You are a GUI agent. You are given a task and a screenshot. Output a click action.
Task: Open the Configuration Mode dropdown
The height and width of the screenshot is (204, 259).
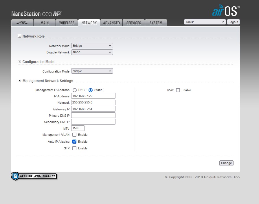pyautogui.click(x=92, y=71)
